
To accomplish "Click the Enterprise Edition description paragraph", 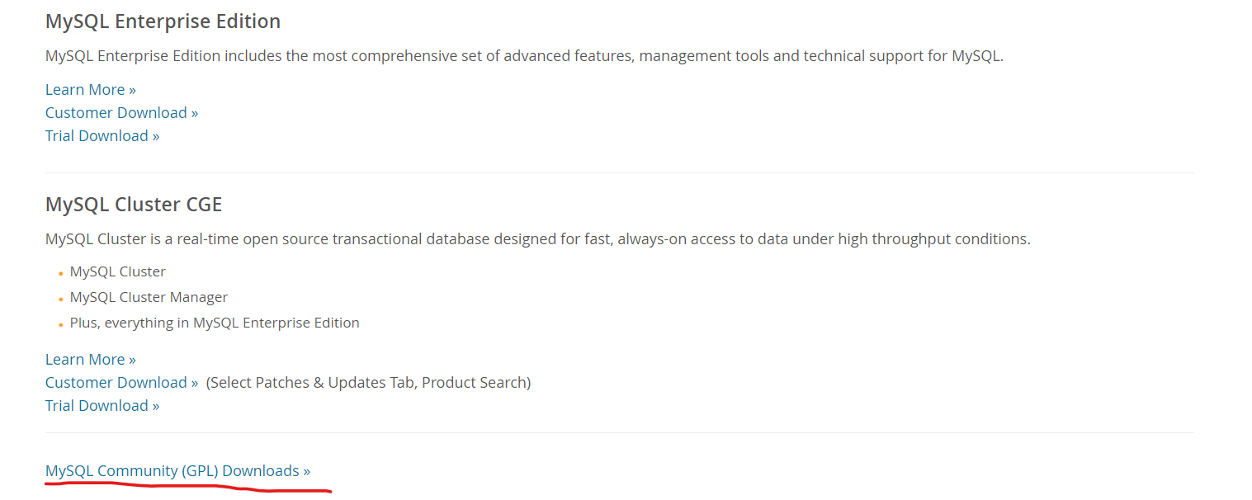I will point(524,56).
